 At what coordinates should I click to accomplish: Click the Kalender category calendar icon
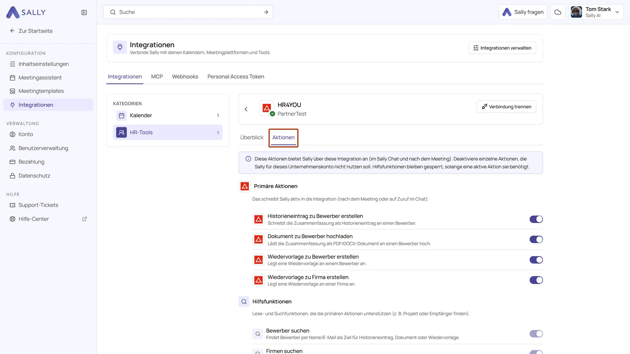tap(122, 116)
